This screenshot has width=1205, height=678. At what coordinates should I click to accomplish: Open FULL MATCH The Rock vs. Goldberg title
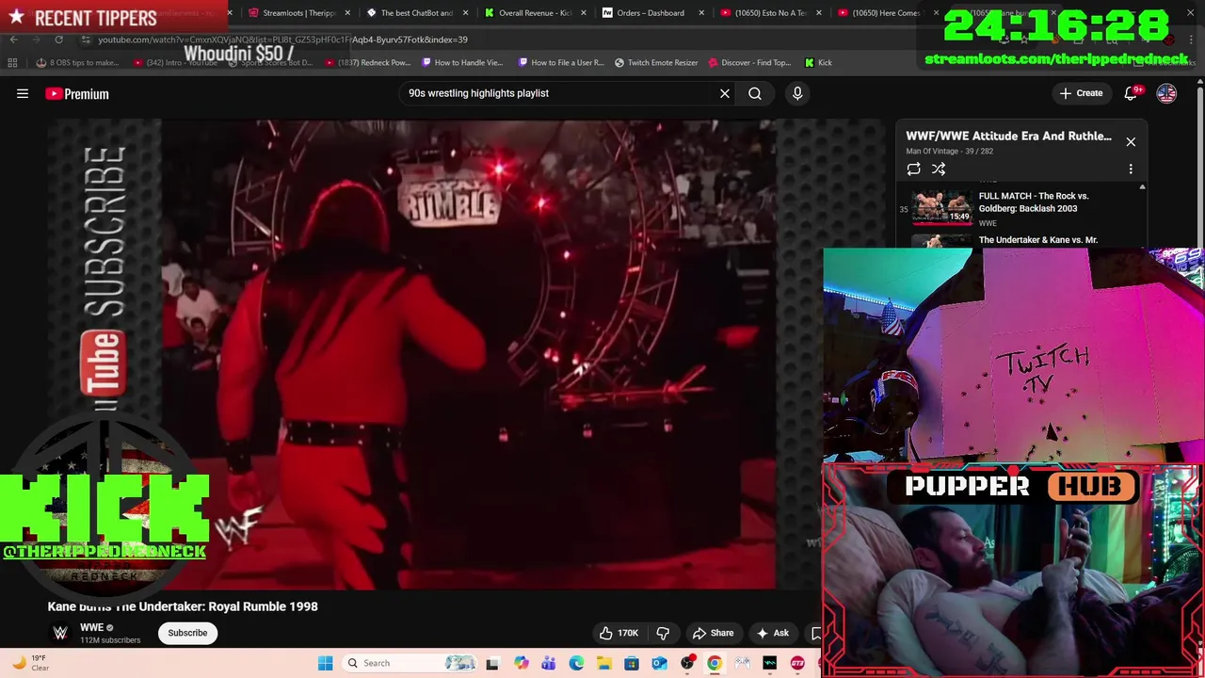1034,202
